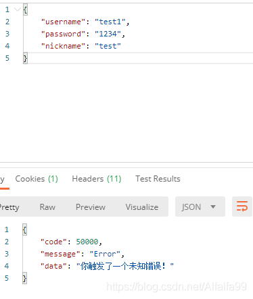This screenshot has width=253, height=299.
Task: Select the Pretty response view
Action: click(x=9, y=207)
